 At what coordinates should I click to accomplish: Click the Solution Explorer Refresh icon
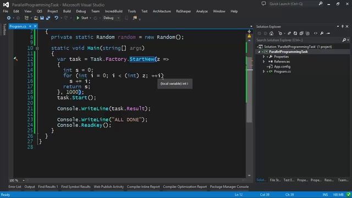tap(295, 34)
